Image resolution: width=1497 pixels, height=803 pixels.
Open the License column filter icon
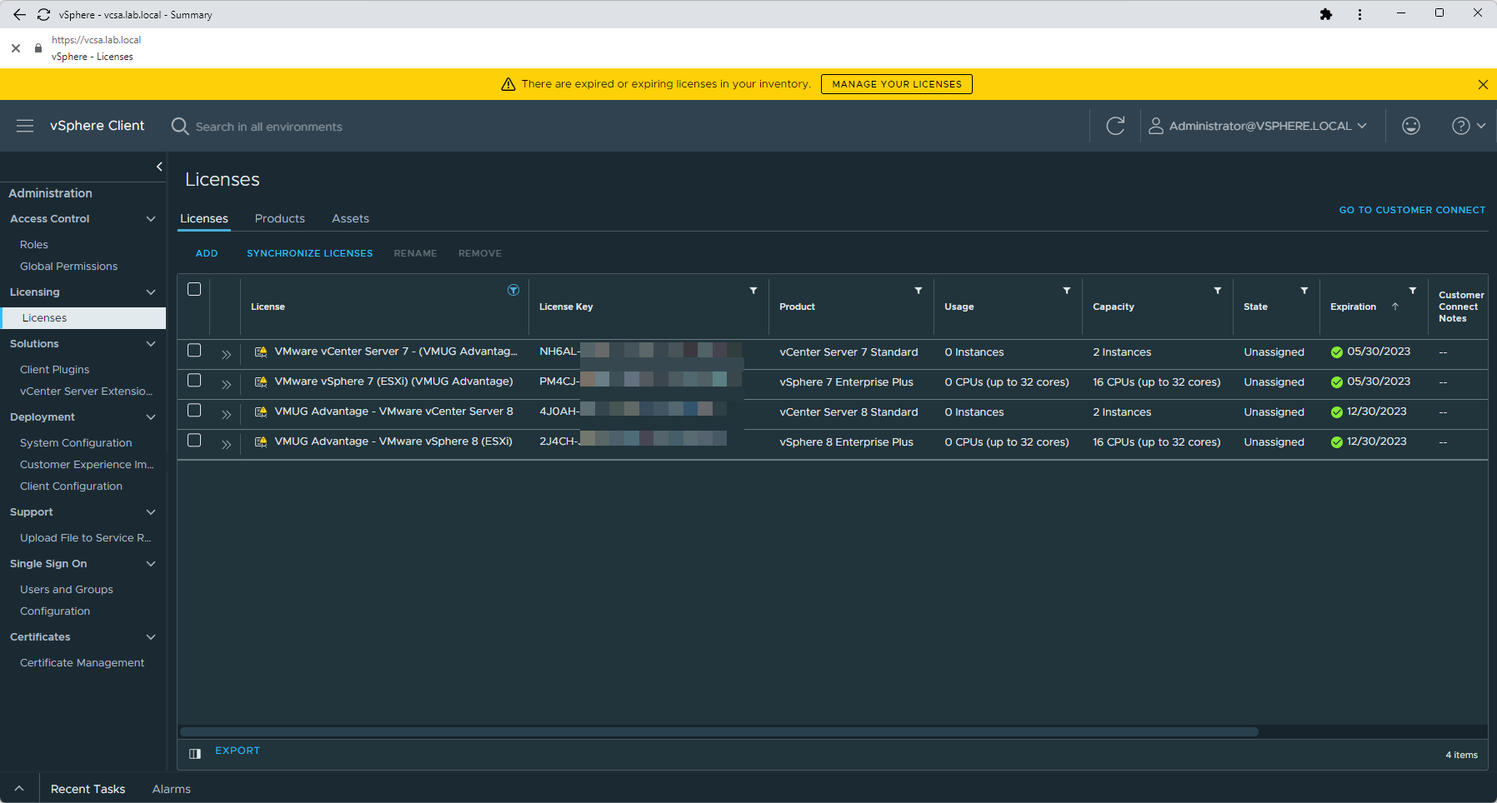pos(513,290)
